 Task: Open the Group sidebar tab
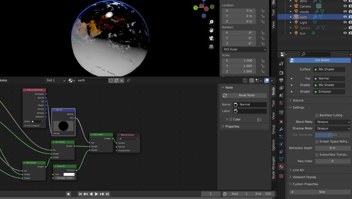[x=273, y=129]
